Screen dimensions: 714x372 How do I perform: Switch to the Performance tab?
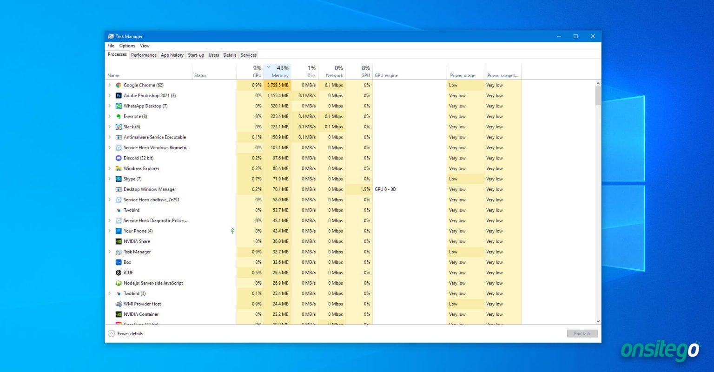[144, 55]
